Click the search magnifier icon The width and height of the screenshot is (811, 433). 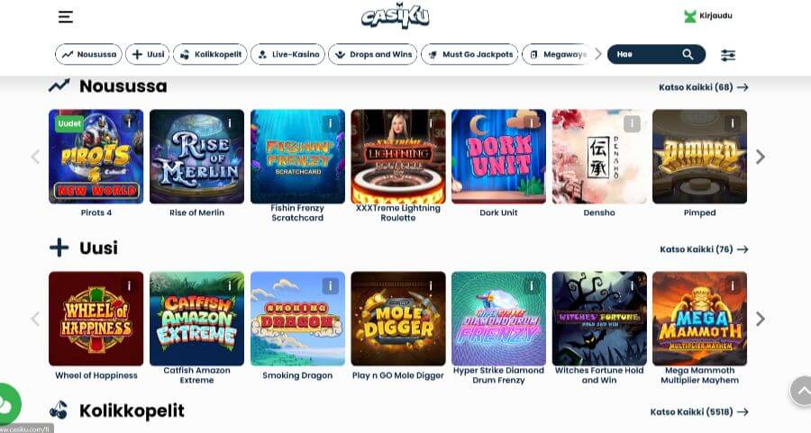[688, 54]
